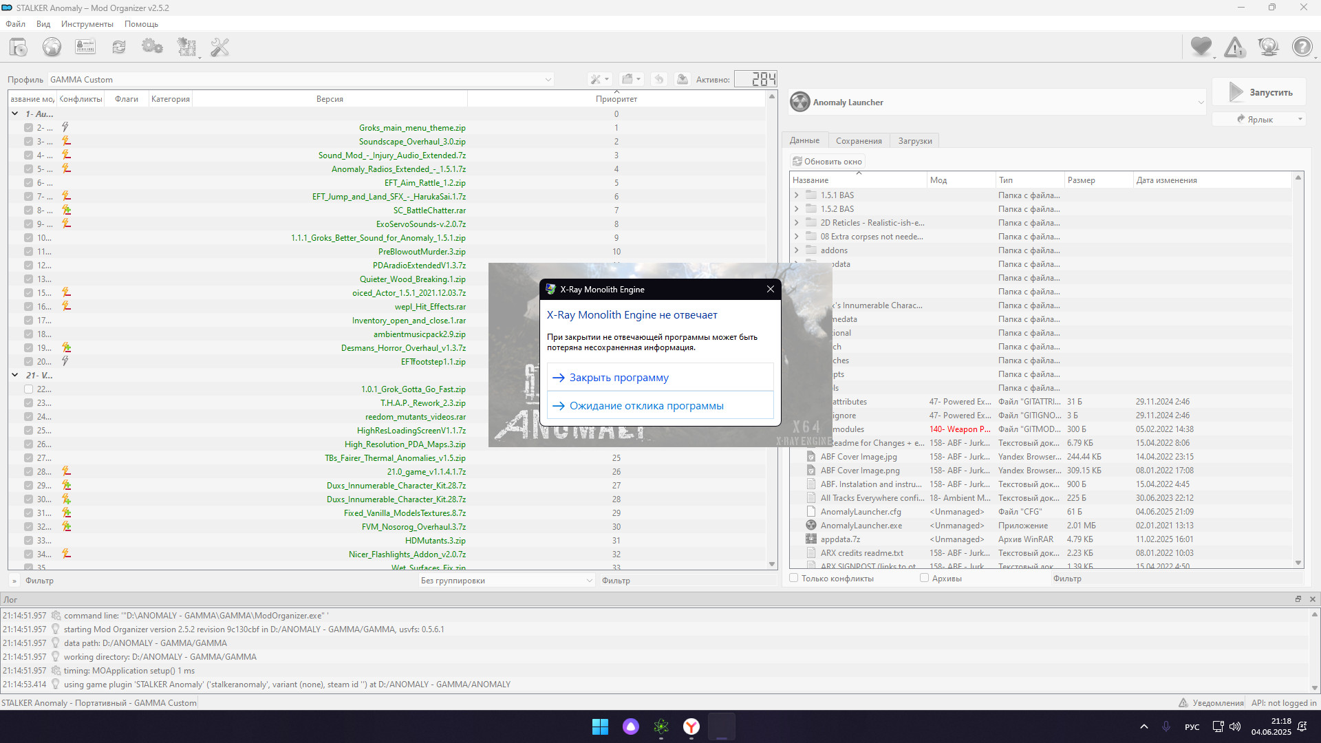Viewport: 1321px width, 743px height.
Task: Click the Refresh toolbar icon
Action: click(119, 47)
